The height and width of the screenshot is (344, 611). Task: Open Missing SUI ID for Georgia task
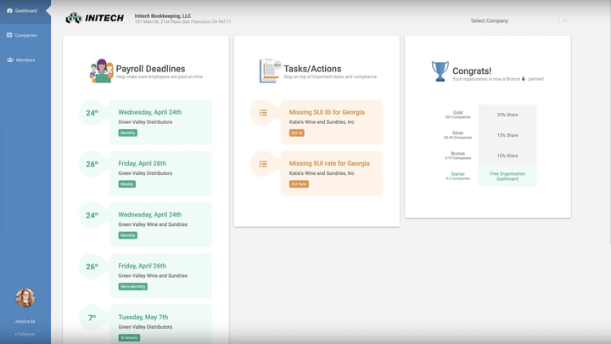(x=328, y=112)
